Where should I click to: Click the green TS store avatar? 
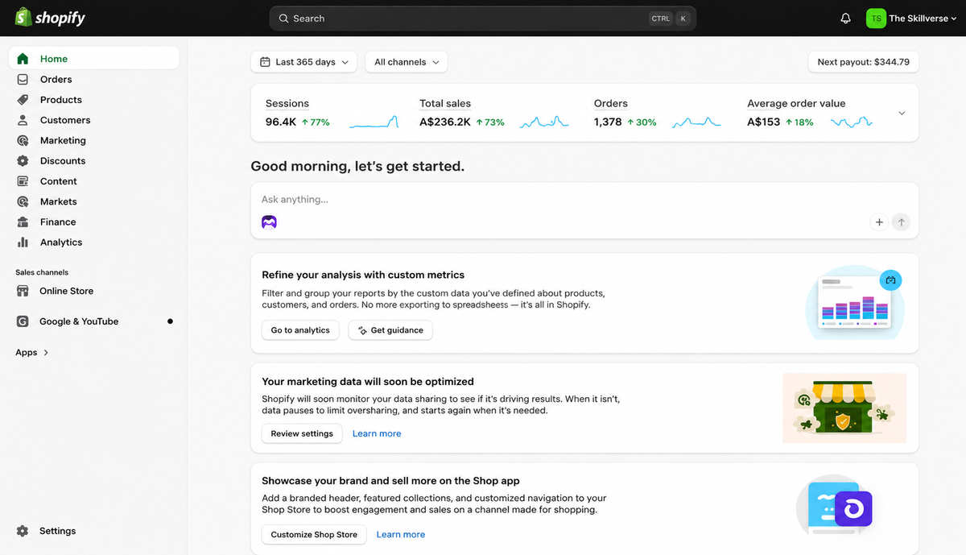[x=876, y=18]
